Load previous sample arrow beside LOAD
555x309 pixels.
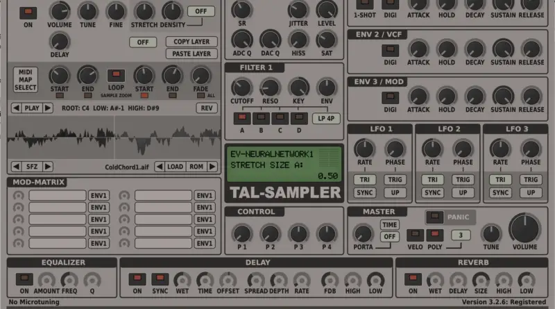pos(160,167)
